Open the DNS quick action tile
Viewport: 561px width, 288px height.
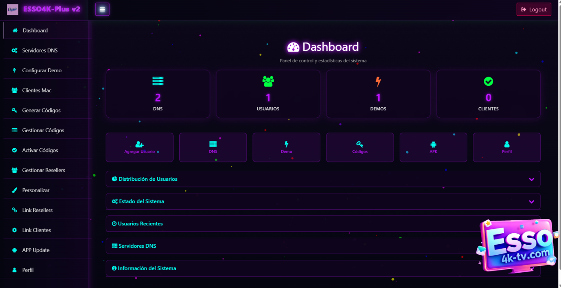click(x=213, y=147)
